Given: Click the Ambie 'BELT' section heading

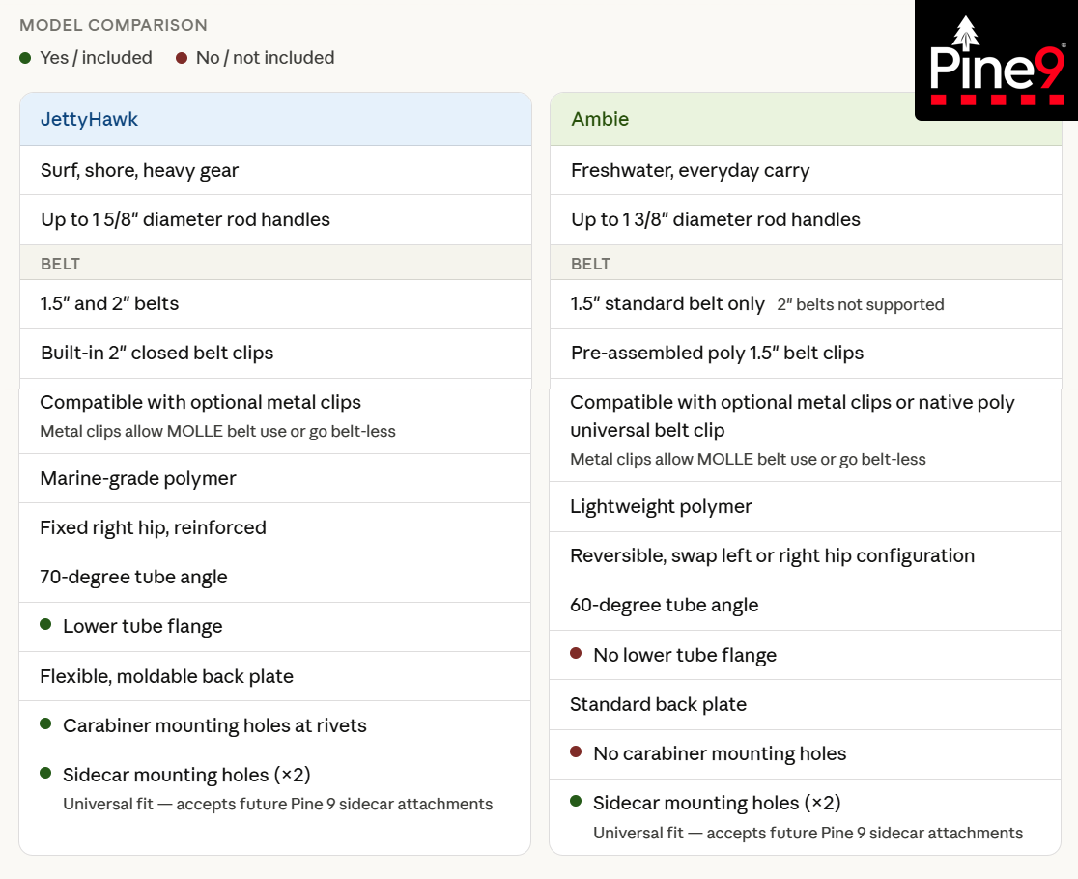Looking at the screenshot, I should [x=590, y=264].
